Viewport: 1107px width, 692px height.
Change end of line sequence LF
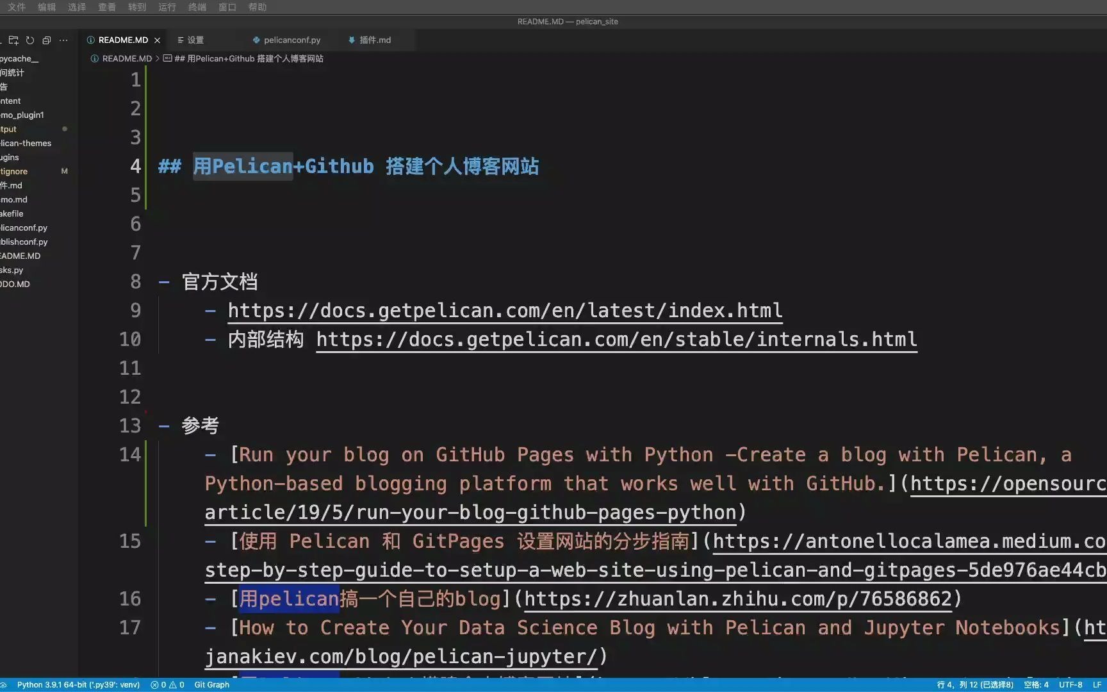click(x=1097, y=684)
